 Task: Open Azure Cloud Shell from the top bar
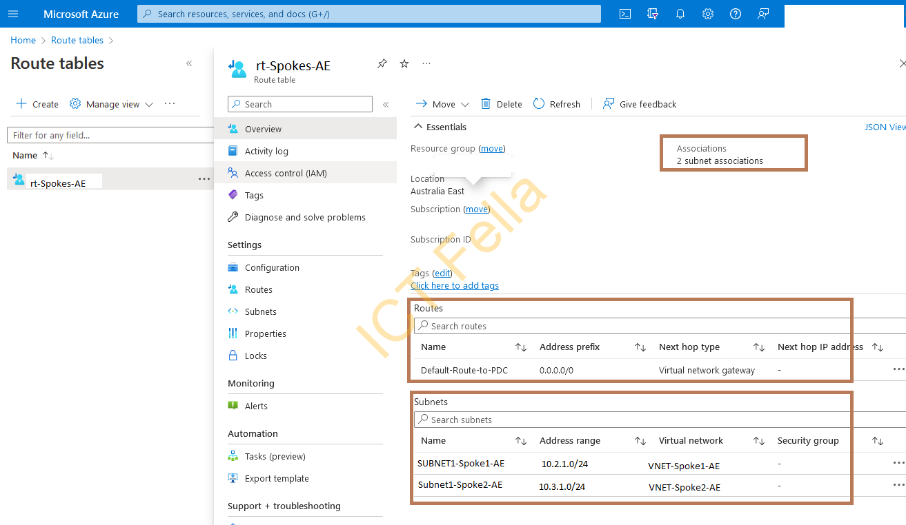[624, 14]
